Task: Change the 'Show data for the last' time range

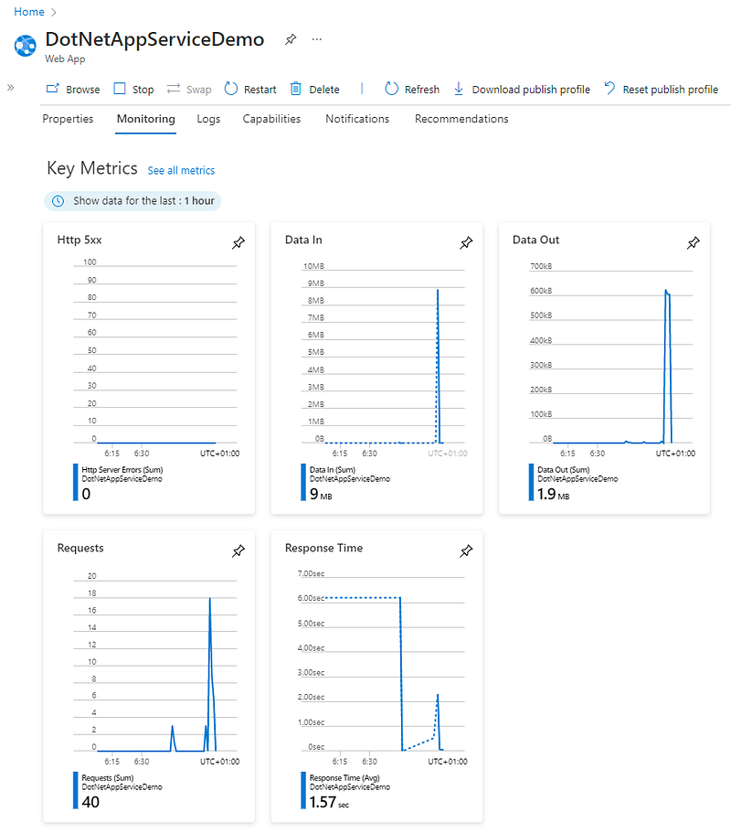Action: (x=132, y=201)
